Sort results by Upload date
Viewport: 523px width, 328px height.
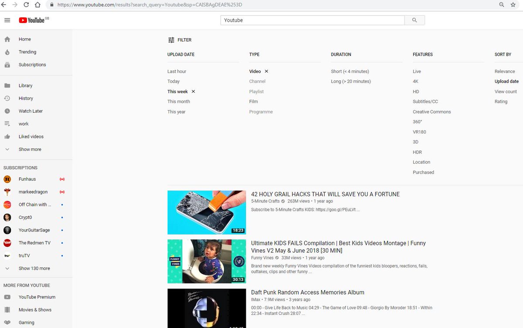point(506,81)
